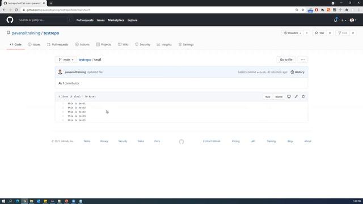Open the Contact GitHub footer link
Image resolution: width=363 pixels, height=204 pixels.
212,141
